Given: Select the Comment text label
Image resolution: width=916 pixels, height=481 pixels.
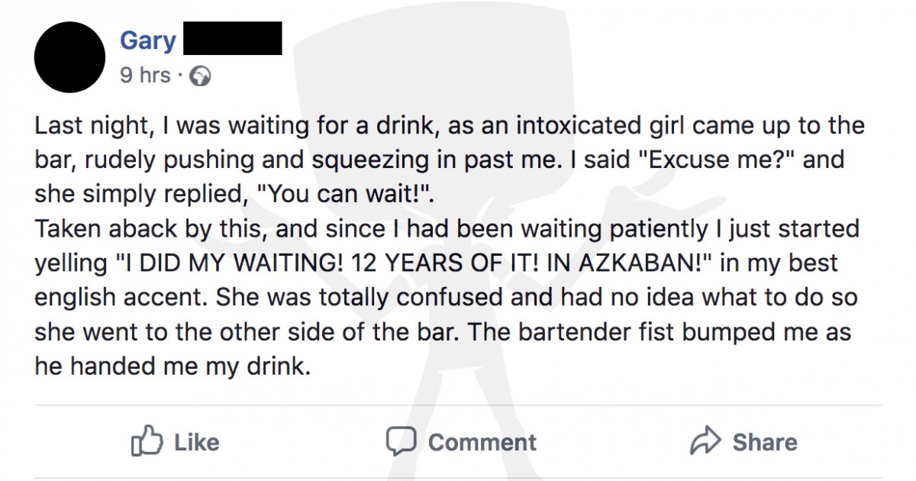Looking at the screenshot, I should [x=482, y=442].
